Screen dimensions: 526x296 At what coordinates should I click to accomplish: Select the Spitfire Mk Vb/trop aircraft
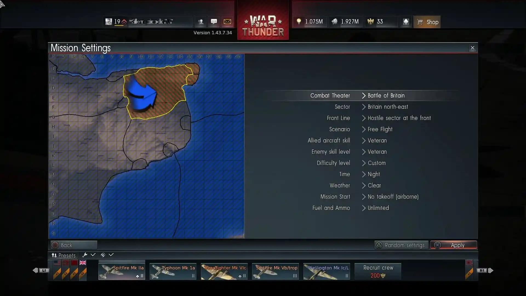click(275, 271)
